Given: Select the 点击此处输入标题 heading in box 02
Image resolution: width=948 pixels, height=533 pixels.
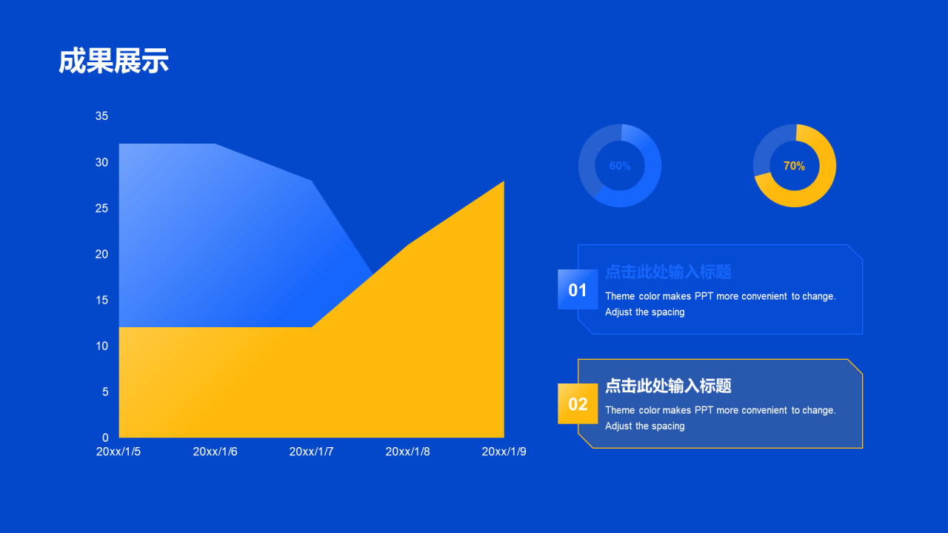Looking at the screenshot, I should coord(668,386).
